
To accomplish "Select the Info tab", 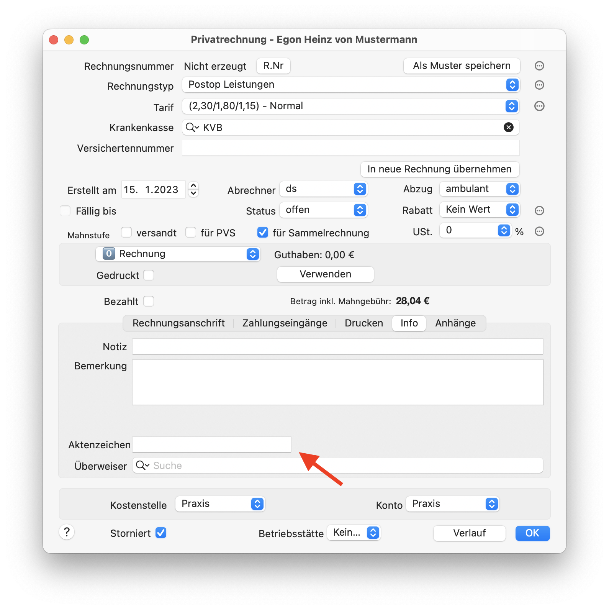I will [409, 323].
